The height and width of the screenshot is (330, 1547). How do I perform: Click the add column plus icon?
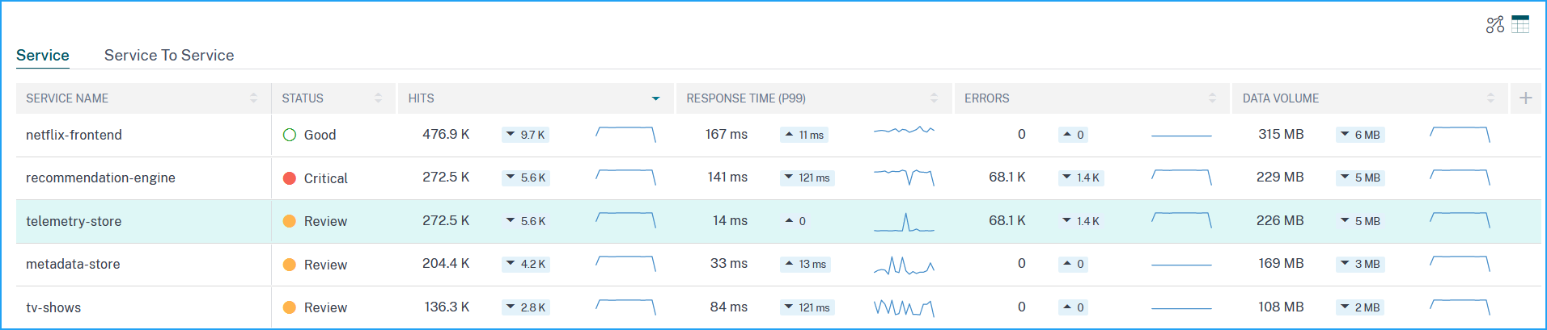coord(1525,98)
